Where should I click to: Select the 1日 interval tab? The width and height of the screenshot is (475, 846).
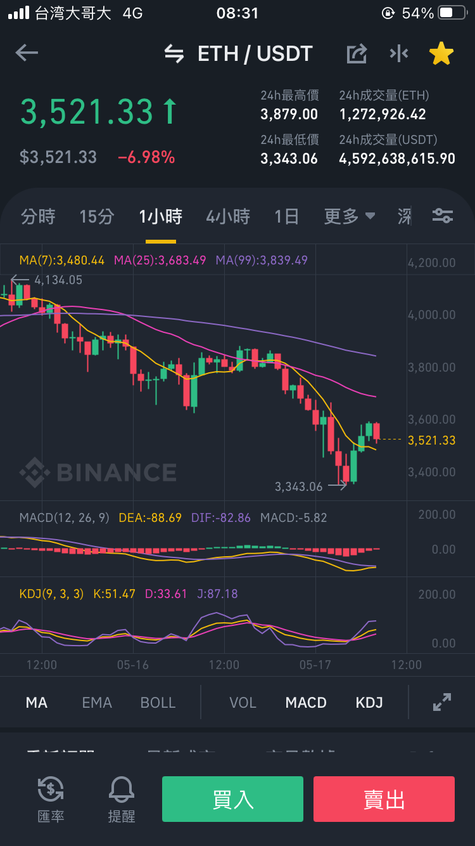coord(287,217)
